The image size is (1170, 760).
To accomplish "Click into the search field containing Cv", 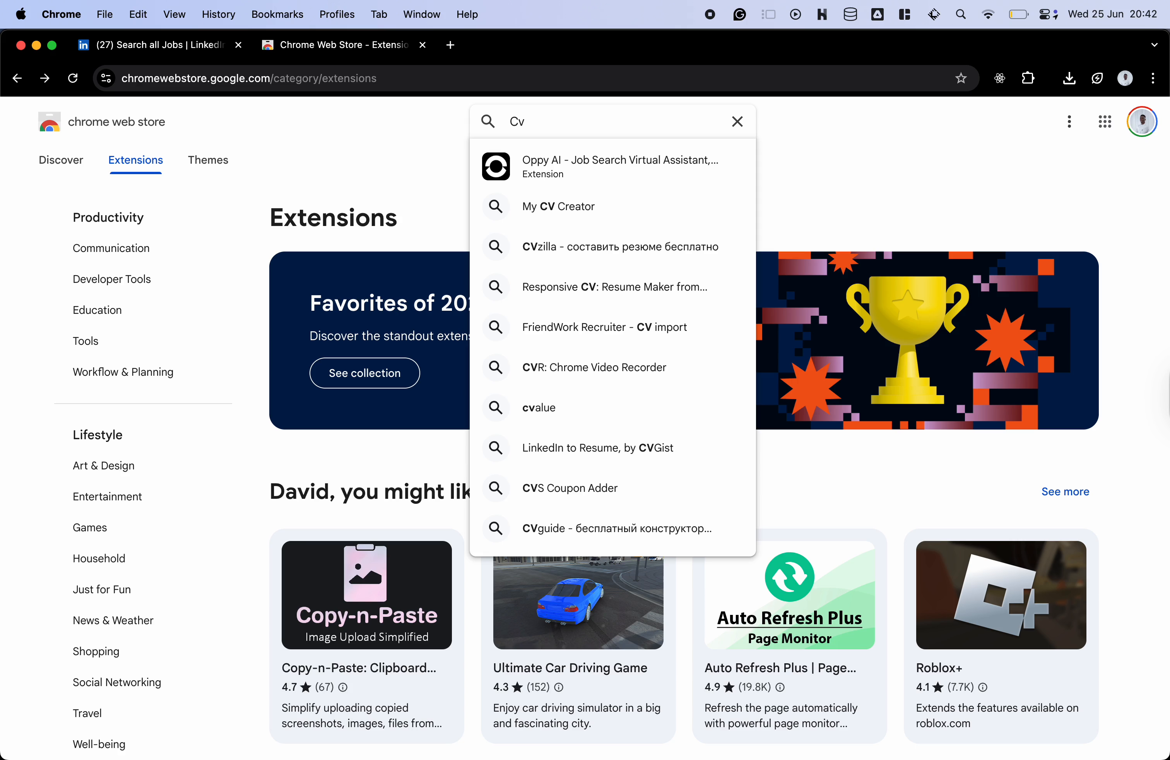I will pyautogui.click(x=614, y=122).
